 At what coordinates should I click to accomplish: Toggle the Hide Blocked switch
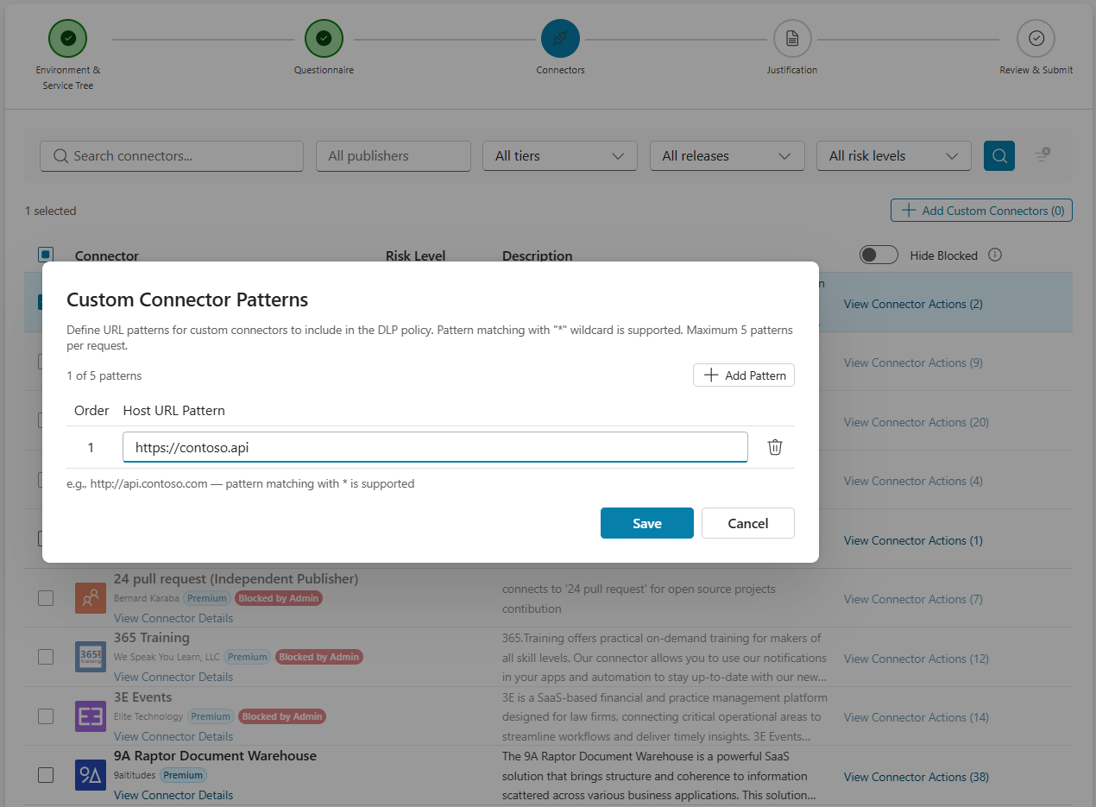click(879, 255)
